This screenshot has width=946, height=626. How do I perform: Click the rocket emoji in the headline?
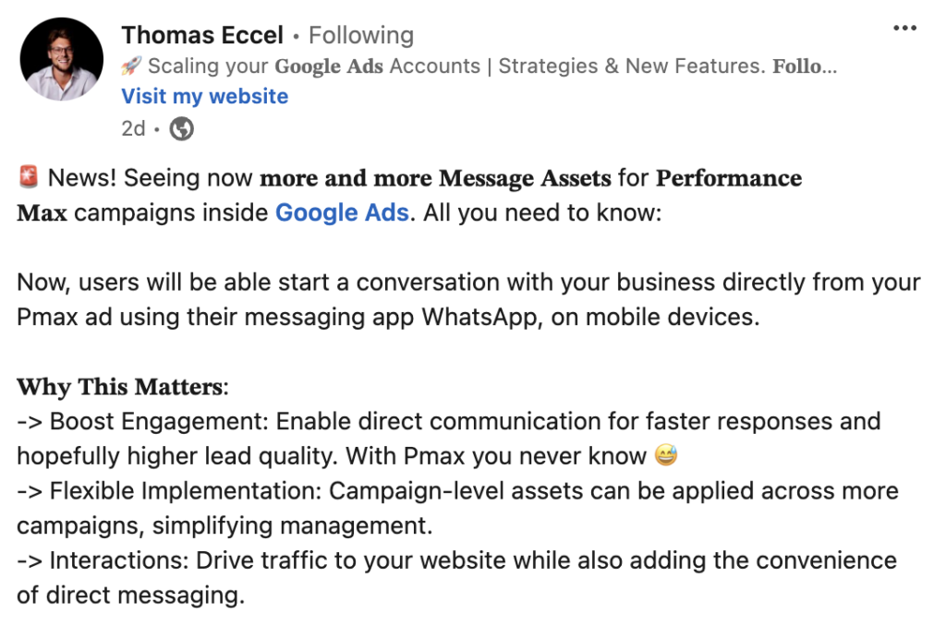(x=130, y=65)
